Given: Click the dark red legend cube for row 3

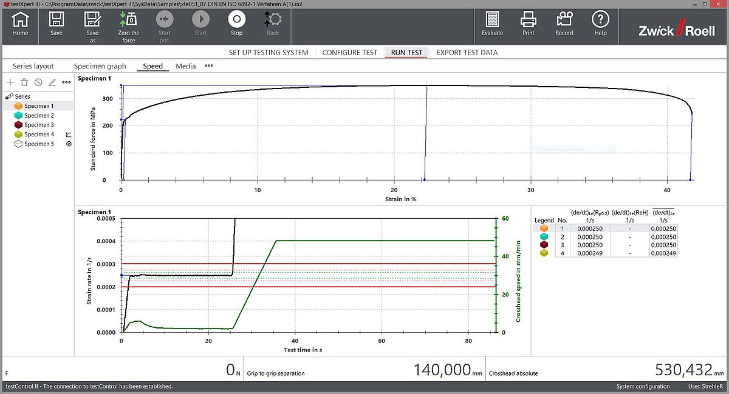Looking at the screenshot, I should click(x=544, y=245).
